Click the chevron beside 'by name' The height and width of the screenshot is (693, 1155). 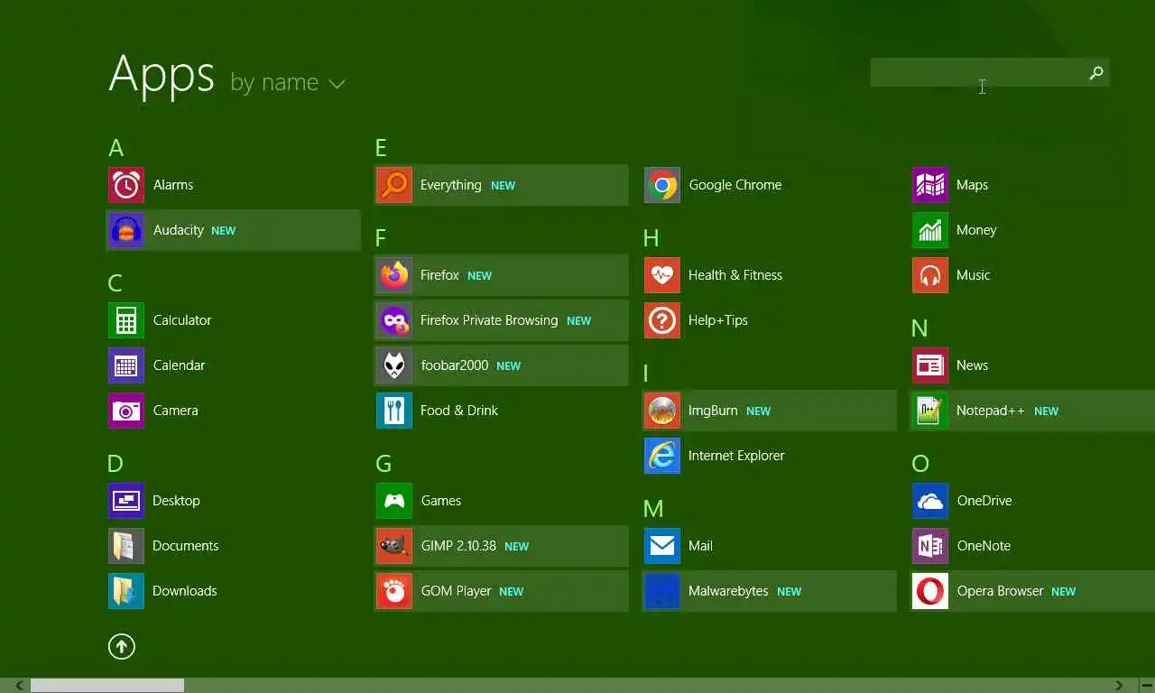[337, 84]
